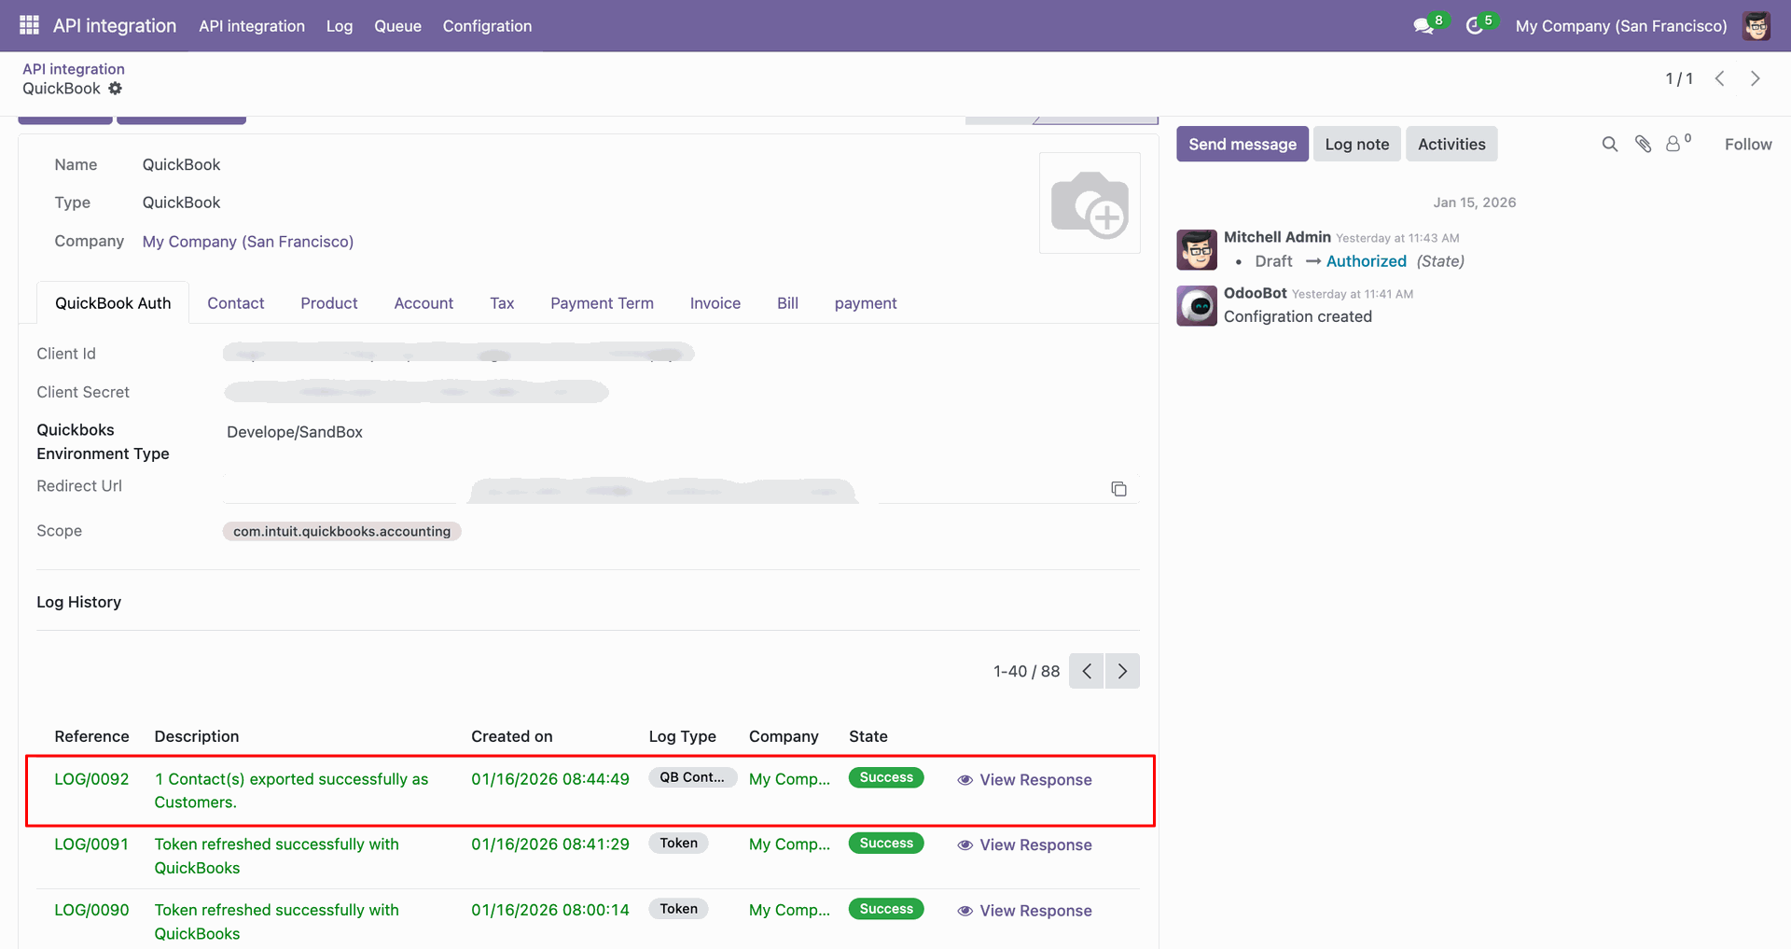This screenshot has width=1791, height=949.
Task: Search messages in the chatter
Action: click(x=1610, y=144)
